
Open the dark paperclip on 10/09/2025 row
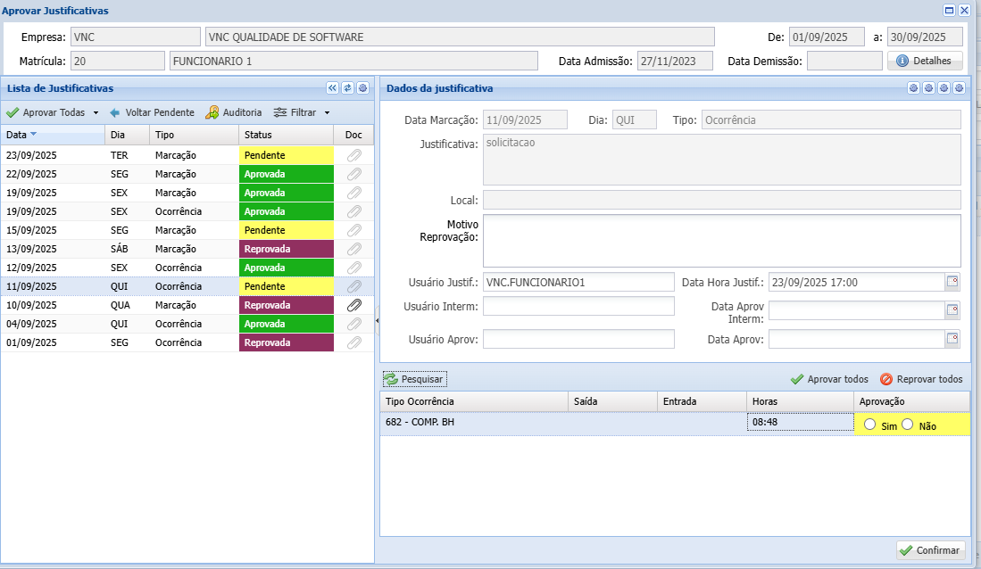coord(354,305)
